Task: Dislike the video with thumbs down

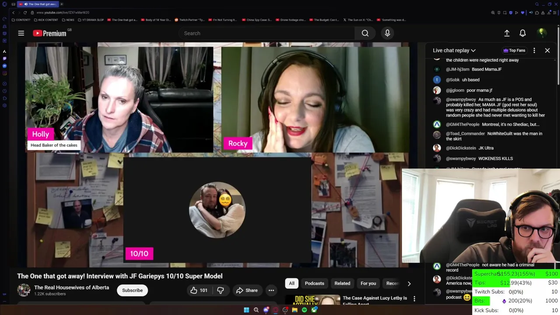Action: (x=220, y=290)
